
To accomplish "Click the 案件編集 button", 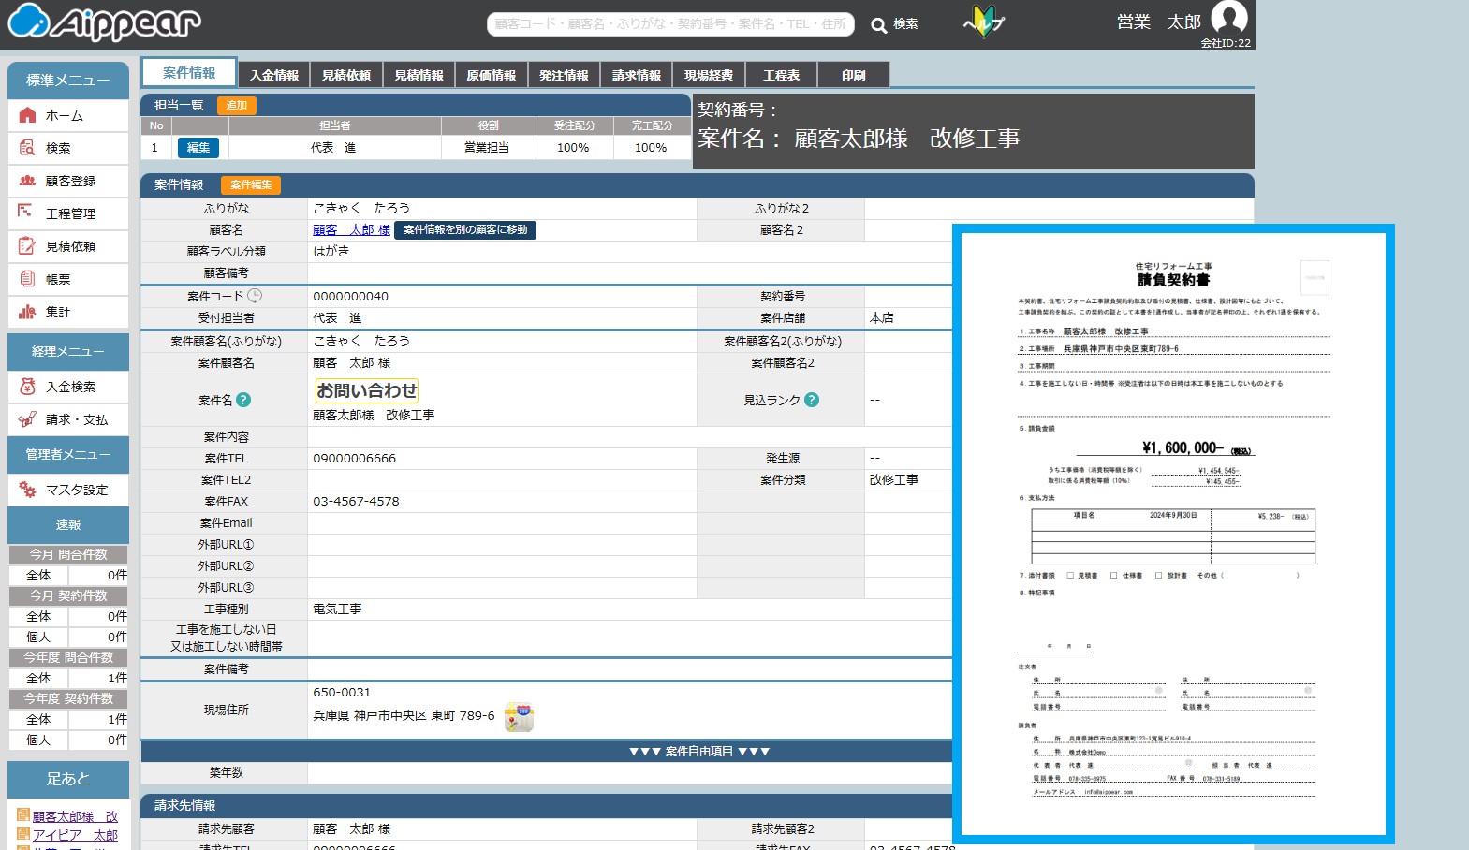I will coord(251,185).
